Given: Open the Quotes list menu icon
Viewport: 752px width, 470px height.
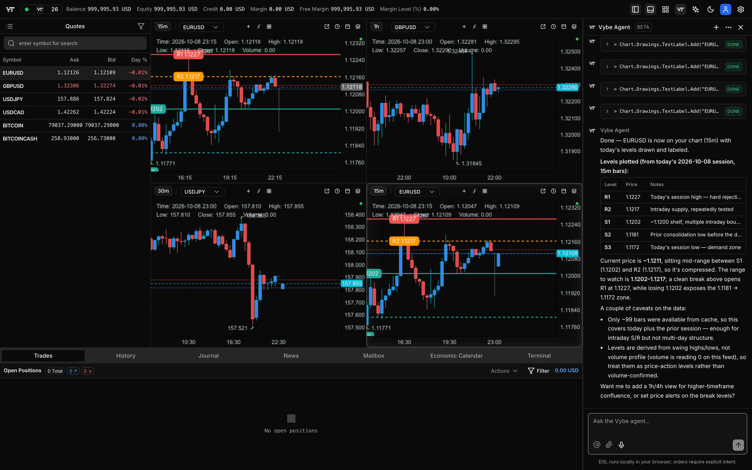Looking at the screenshot, I should pyautogui.click(x=9, y=26).
